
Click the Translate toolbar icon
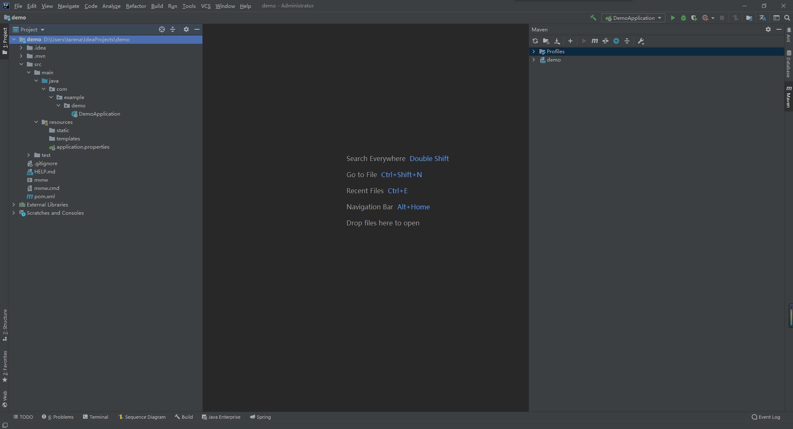tap(762, 18)
